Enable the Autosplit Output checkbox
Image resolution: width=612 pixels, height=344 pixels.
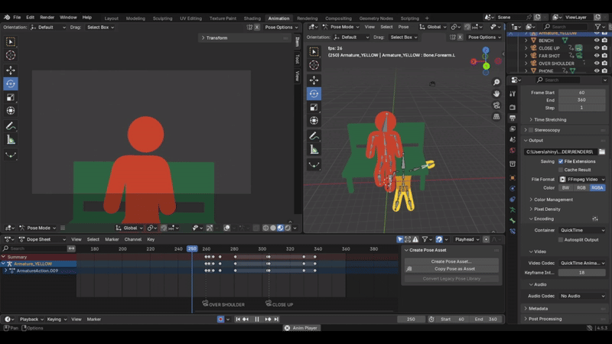pyautogui.click(x=560, y=239)
